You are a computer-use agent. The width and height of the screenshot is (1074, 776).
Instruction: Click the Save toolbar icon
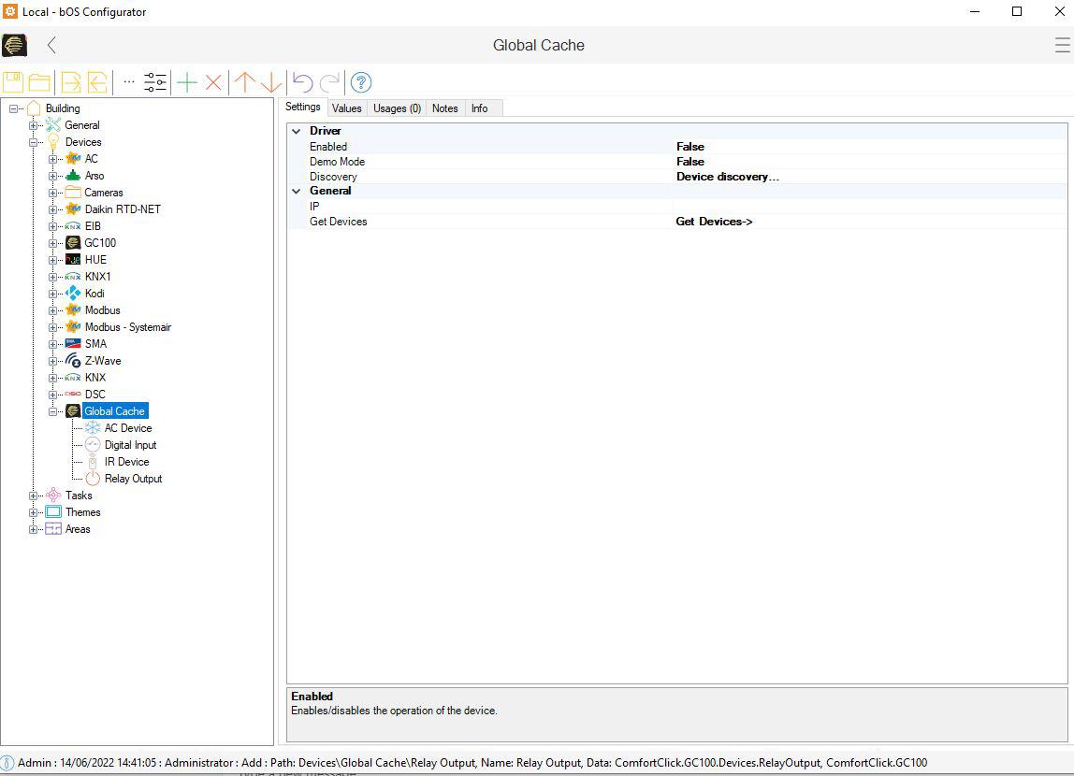point(13,82)
